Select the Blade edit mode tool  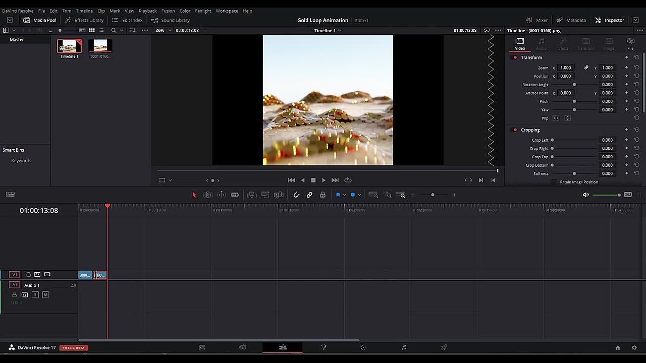[x=235, y=195]
